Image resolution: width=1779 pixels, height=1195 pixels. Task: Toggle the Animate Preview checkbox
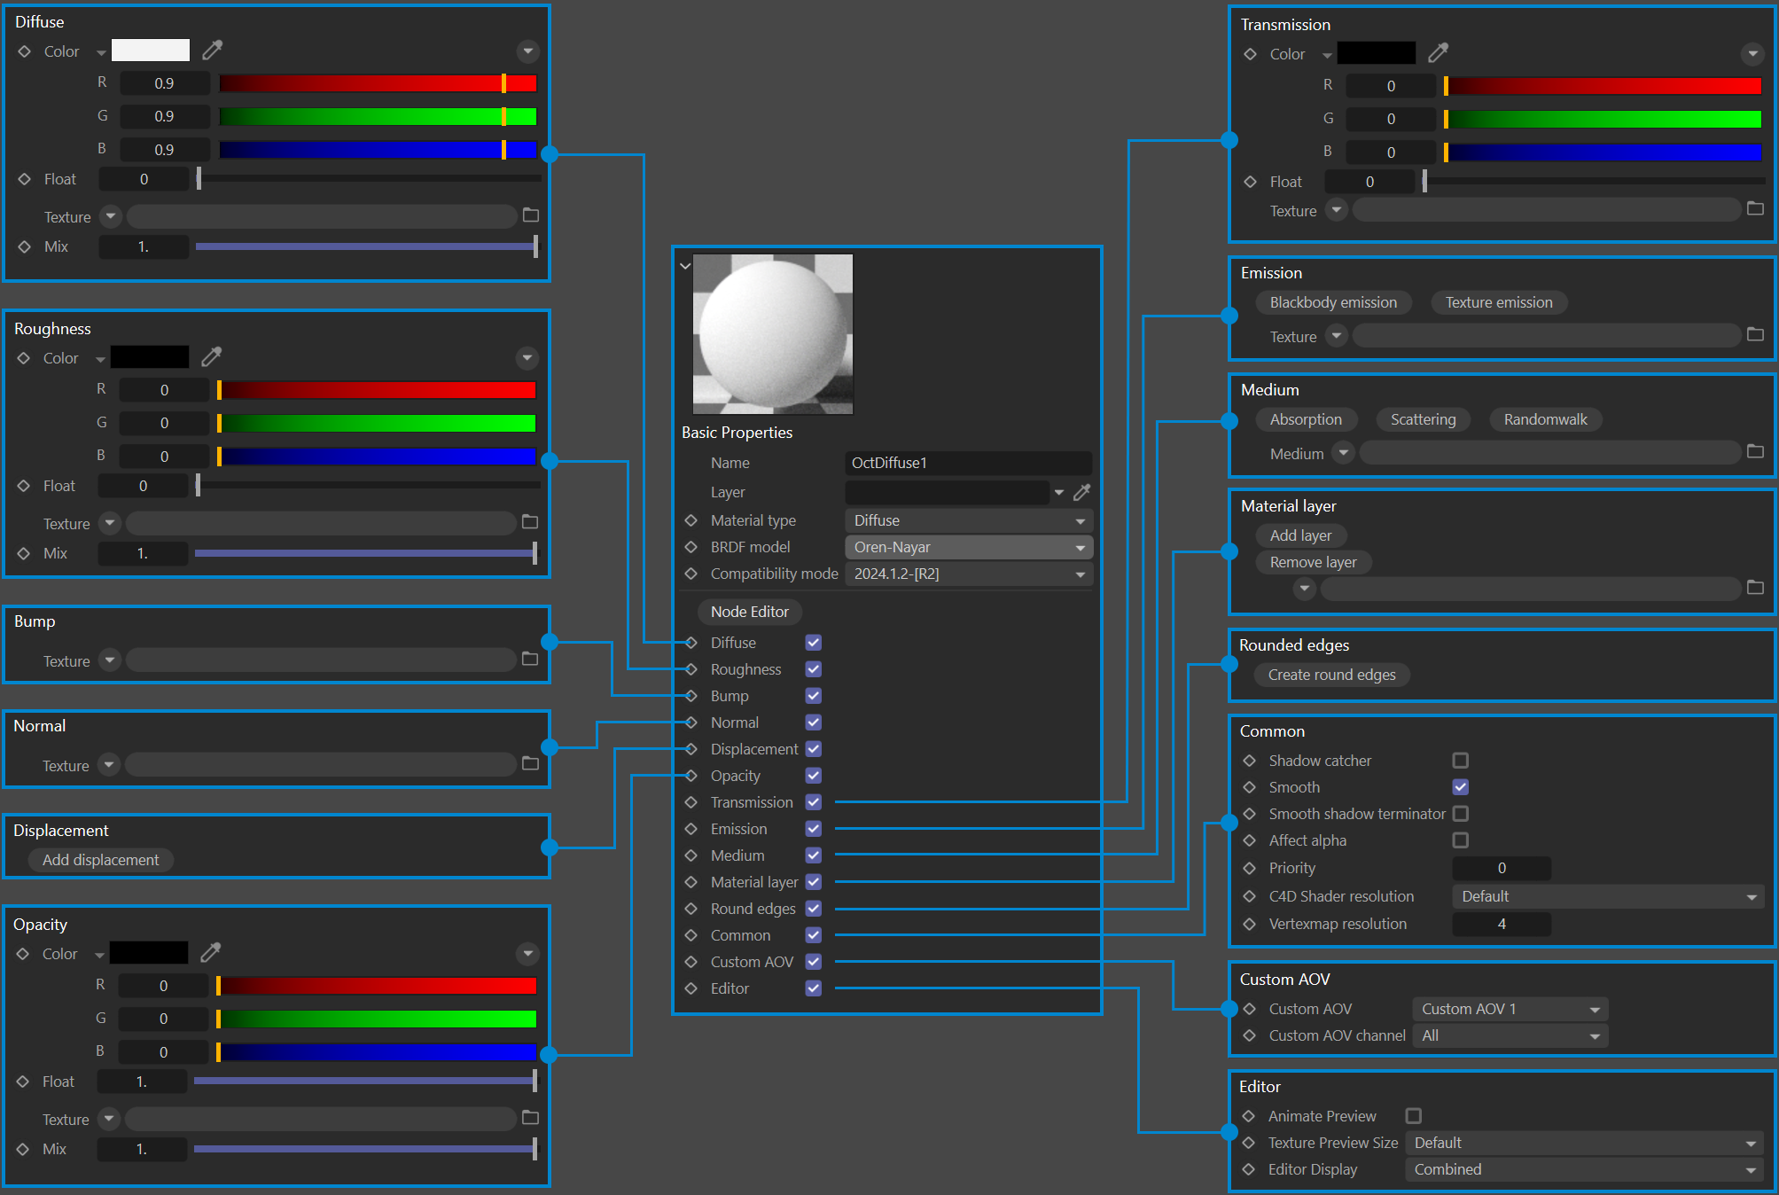[1414, 1116]
